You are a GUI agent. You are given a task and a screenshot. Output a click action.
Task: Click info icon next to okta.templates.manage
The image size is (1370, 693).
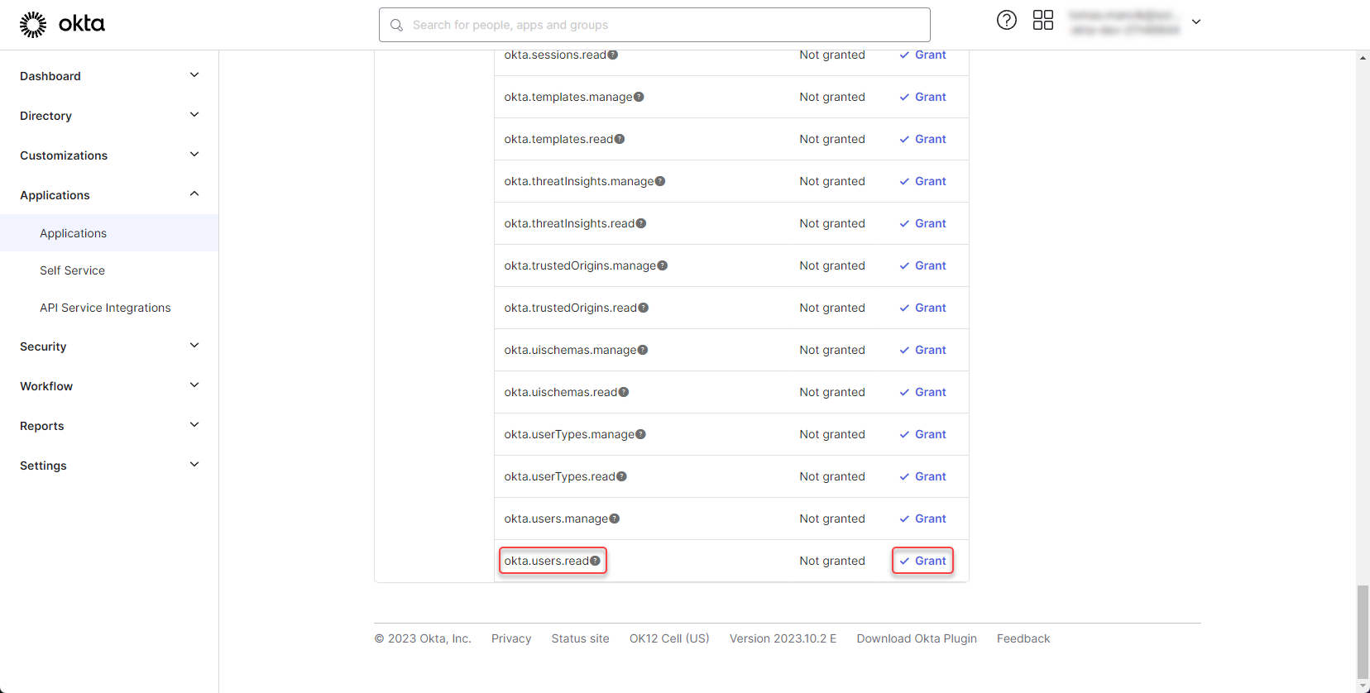pos(639,97)
